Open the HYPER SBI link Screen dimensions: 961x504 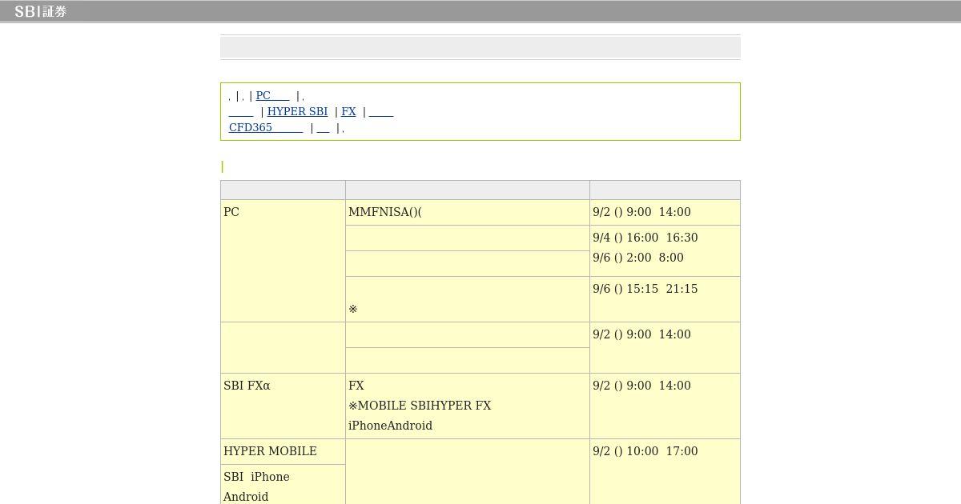[x=297, y=111]
